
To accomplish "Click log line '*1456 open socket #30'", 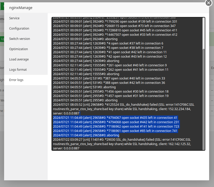I will tap(111, 92).
